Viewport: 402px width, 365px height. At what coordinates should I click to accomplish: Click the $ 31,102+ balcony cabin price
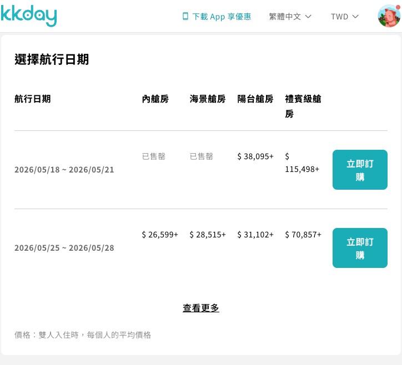tap(255, 235)
